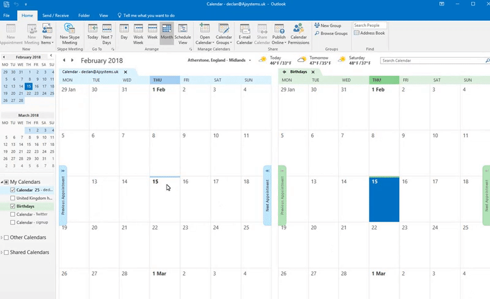Open the Open Calendar dropdown

coord(205,34)
